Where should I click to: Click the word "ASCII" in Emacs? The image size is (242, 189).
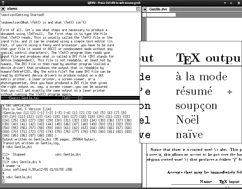pyautogui.click(x=52, y=49)
